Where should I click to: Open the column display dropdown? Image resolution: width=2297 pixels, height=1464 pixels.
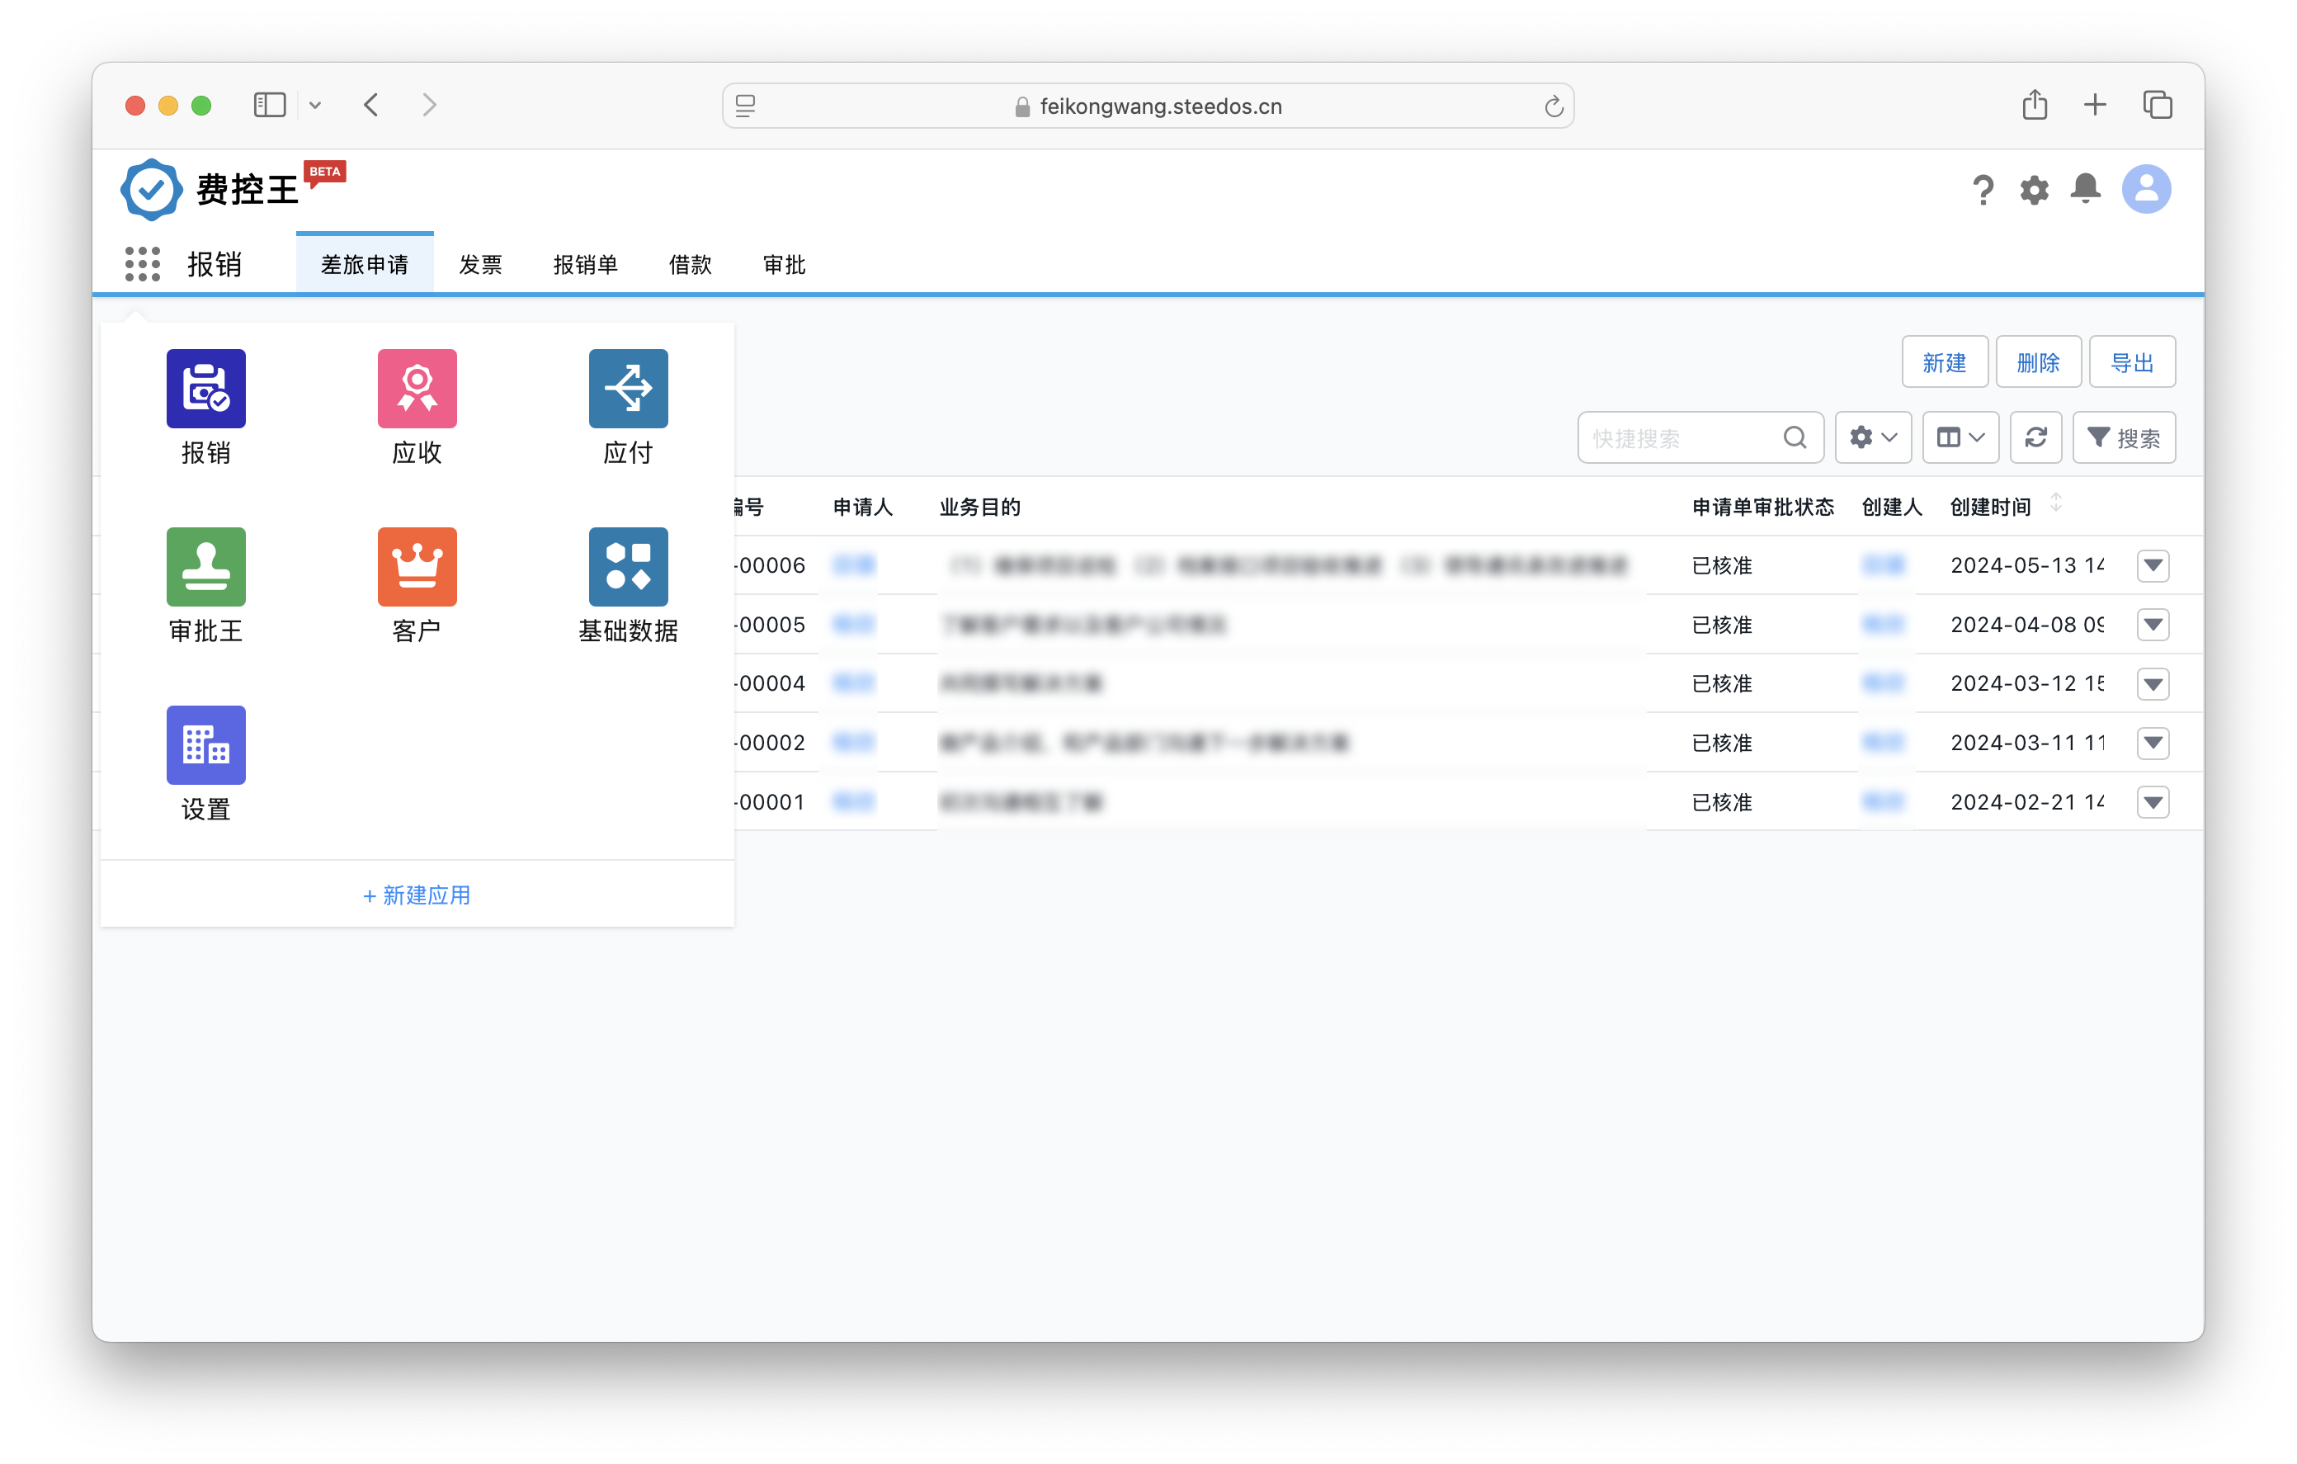point(1960,438)
